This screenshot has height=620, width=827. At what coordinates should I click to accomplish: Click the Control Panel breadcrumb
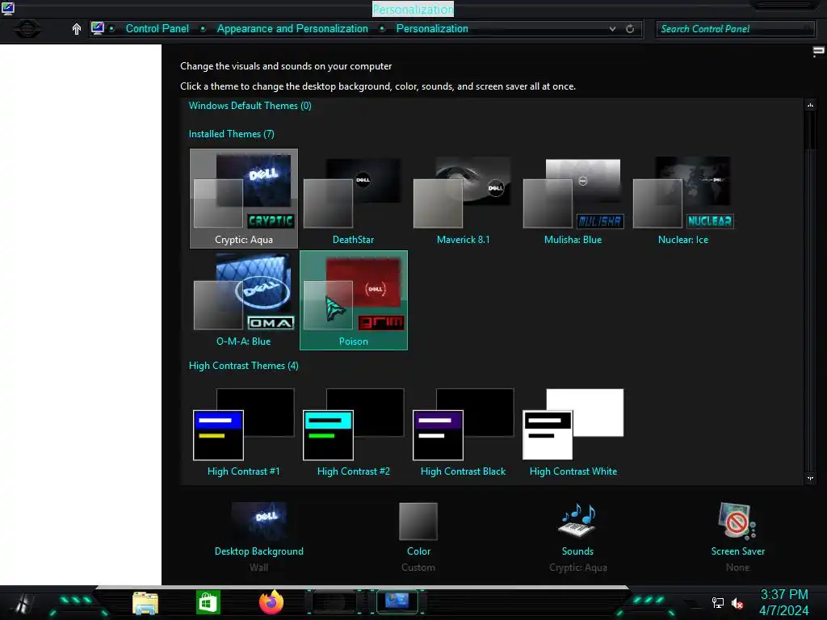[157, 28]
